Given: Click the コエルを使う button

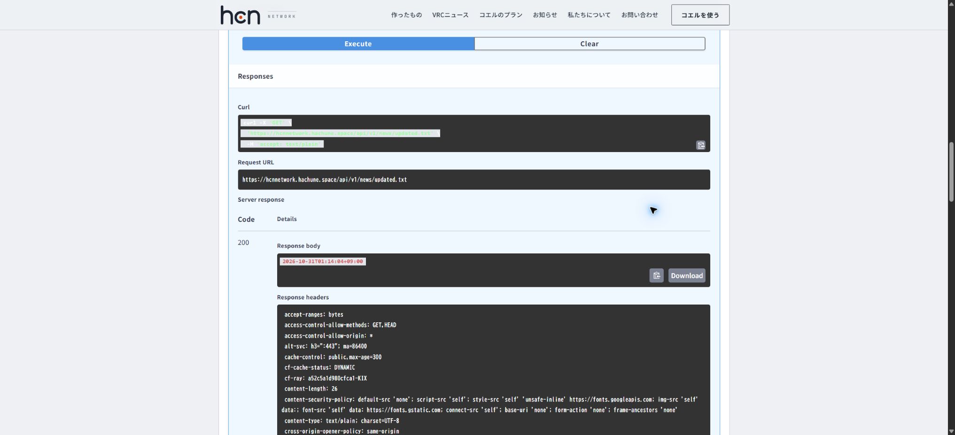Looking at the screenshot, I should [x=700, y=15].
